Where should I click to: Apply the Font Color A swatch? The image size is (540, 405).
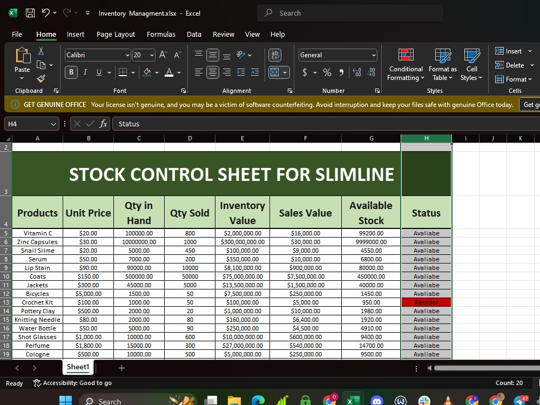pos(169,72)
